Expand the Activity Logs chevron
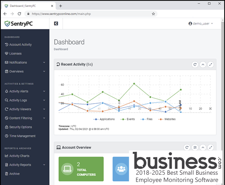The image size is (225, 185). pyautogui.click(x=44, y=100)
